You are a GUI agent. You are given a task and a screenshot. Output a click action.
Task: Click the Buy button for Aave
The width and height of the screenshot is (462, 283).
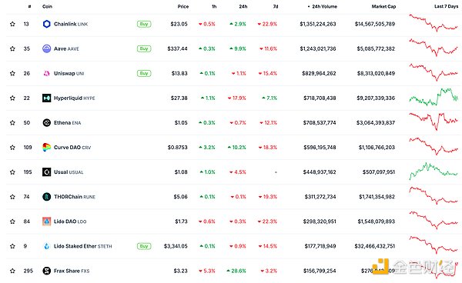144,48
